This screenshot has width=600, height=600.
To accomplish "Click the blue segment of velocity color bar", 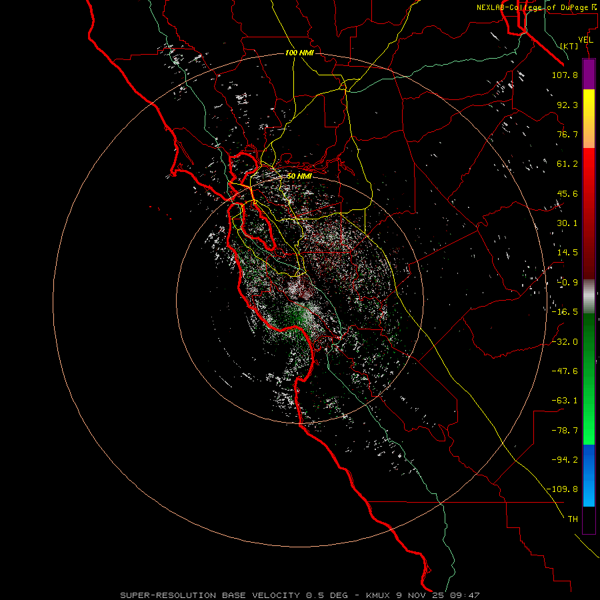I will 589,475.
